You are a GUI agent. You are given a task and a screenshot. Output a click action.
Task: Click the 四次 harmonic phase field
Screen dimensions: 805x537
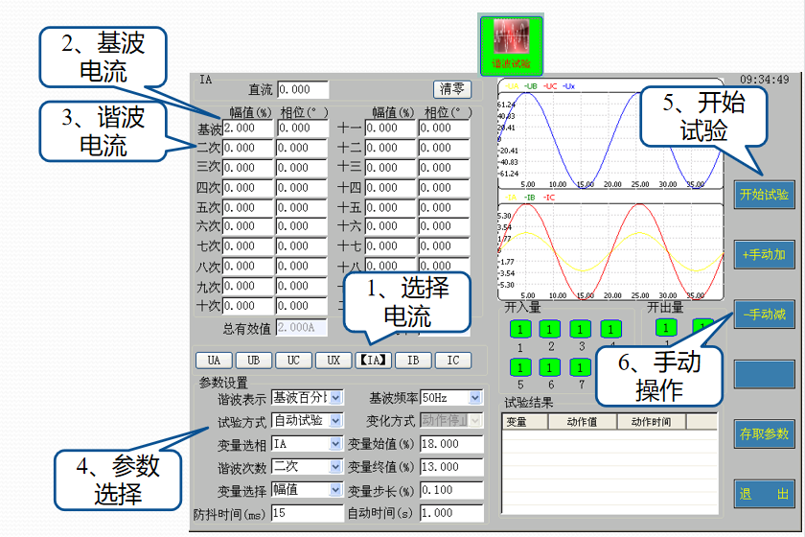[303, 188]
